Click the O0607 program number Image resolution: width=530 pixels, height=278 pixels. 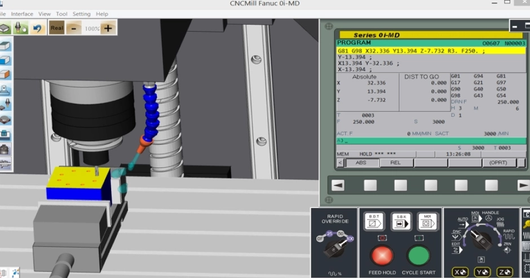pos(491,43)
